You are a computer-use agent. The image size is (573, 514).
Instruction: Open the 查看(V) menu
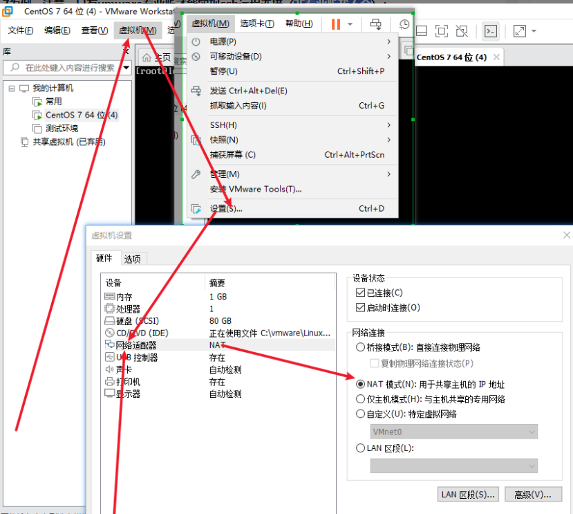[95, 30]
